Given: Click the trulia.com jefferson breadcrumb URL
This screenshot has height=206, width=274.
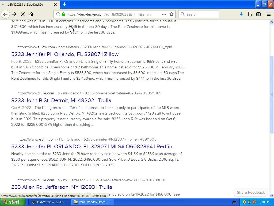Looking at the screenshot, I should 92,180.
